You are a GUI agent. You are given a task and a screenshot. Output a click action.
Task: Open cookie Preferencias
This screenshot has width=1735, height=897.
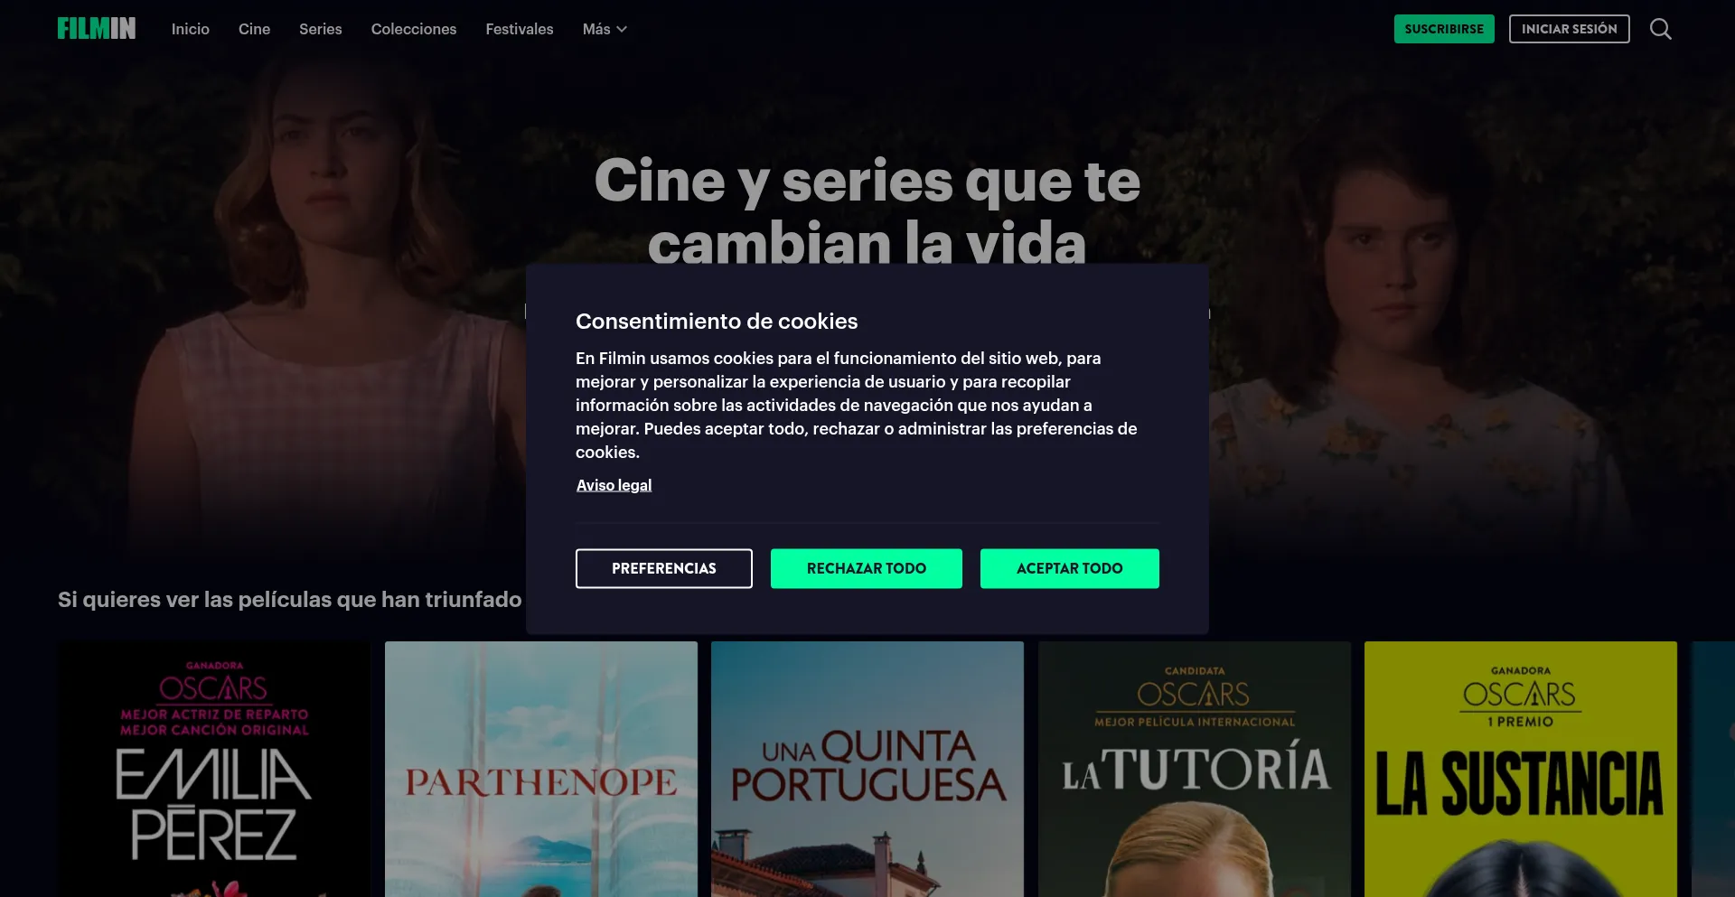pos(664,568)
